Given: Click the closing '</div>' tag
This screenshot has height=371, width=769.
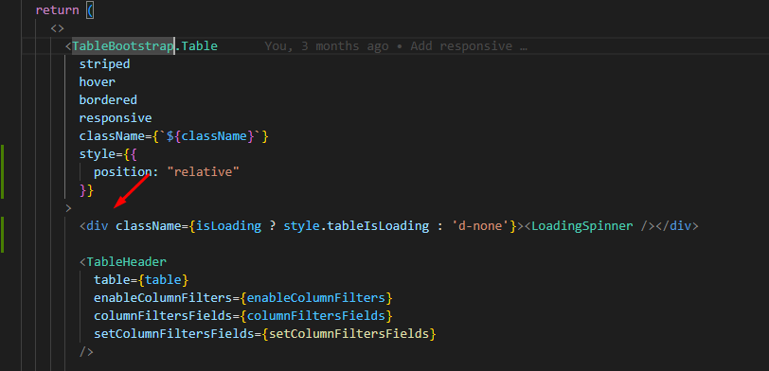Looking at the screenshot, I should point(676,226).
